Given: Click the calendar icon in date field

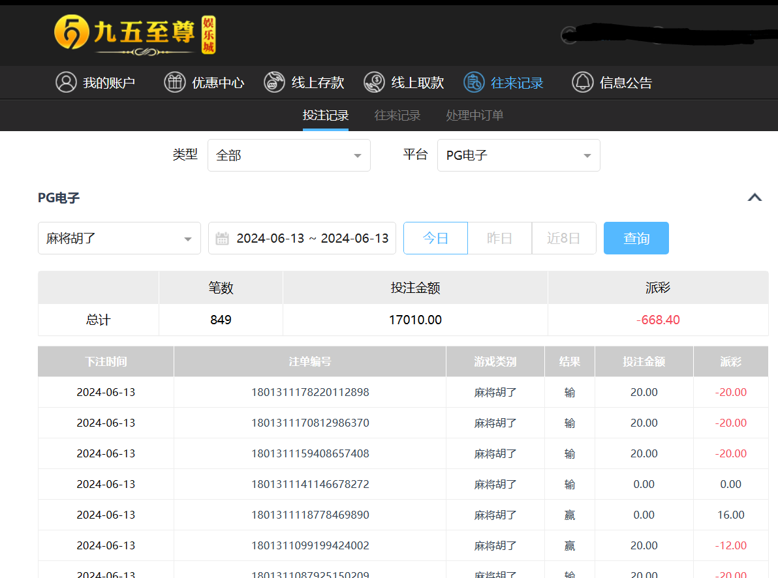Looking at the screenshot, I should [223, 238].
